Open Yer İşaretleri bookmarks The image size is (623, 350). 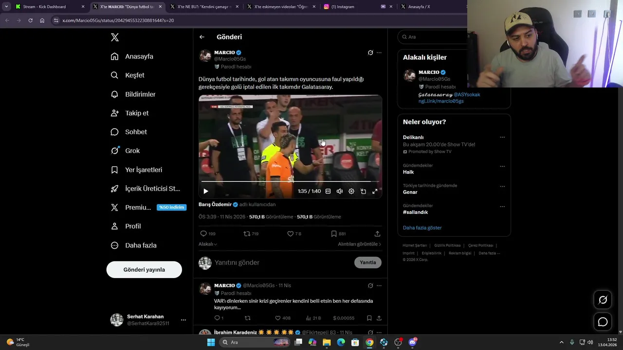(x=136, y=170)
